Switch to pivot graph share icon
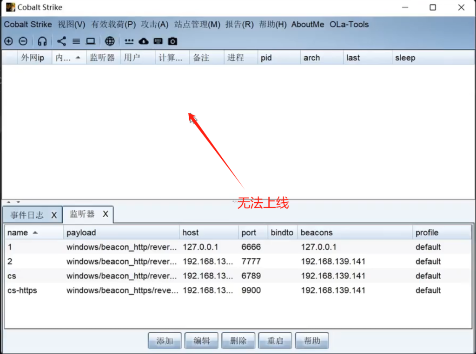This screenshot has width=476, height=354. coord(62,41)
